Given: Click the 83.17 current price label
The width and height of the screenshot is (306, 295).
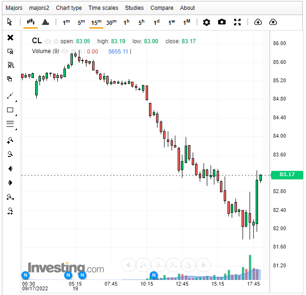Looking at the screenshot, I should point(287,175).
